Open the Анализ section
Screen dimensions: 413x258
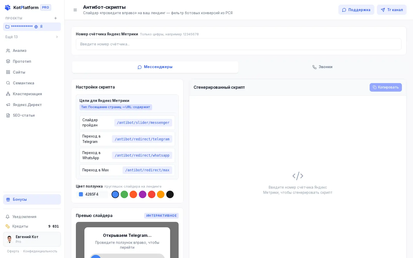point(32,51)
